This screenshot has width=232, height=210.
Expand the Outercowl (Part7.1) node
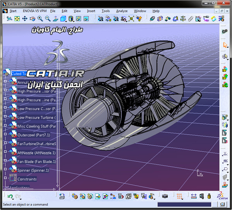(5, 134)
